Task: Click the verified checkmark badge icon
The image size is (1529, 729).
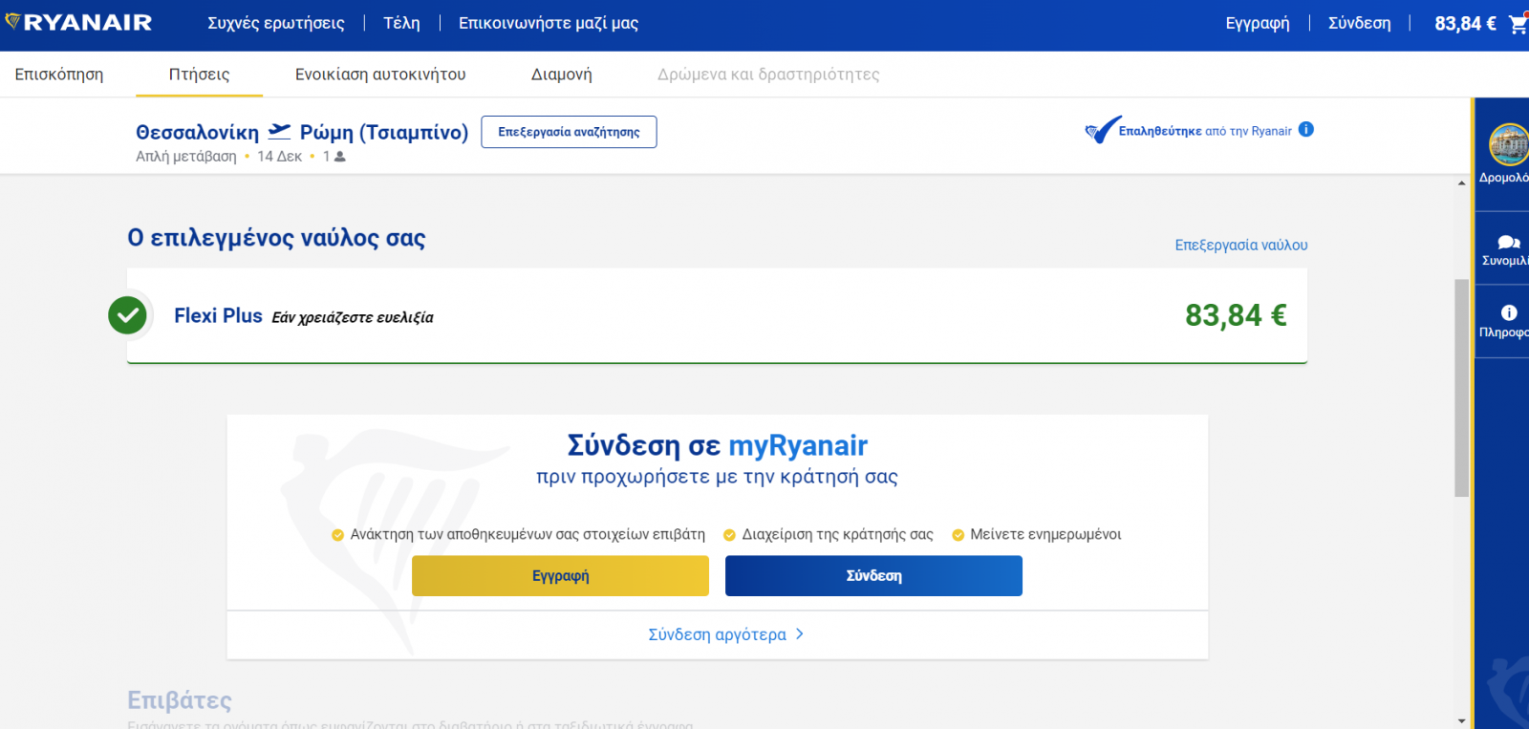Action: 1102,130
